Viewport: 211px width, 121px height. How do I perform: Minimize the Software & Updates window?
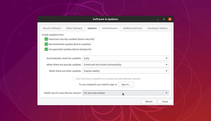click(158, 19)
